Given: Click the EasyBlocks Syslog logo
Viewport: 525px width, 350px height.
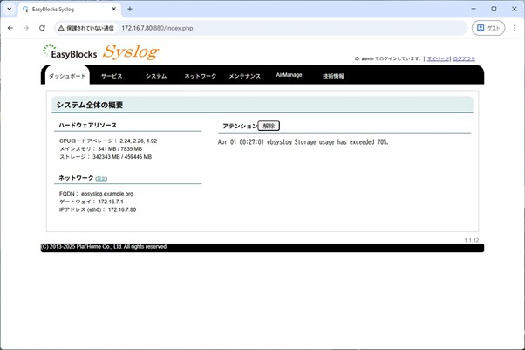Looking at the screenshot, I should [x=100, y=52].
